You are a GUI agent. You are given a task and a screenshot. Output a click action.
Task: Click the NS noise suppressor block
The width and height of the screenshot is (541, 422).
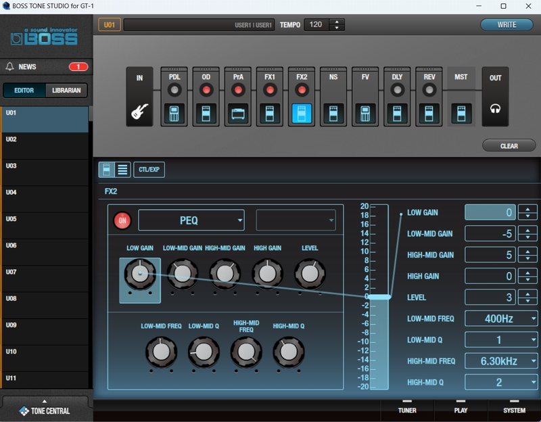pyautogui.click(x=333, y=112)
